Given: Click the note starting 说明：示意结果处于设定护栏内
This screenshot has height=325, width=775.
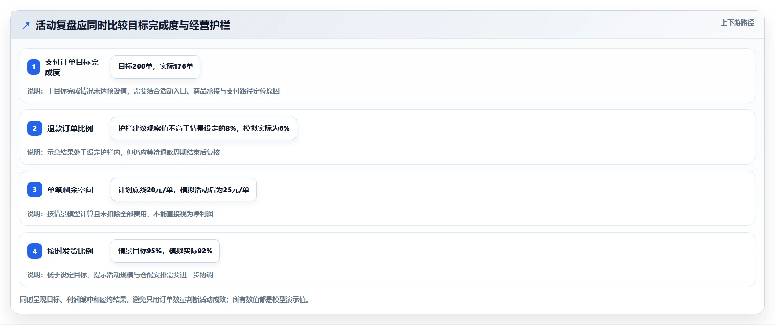Looking at the screenshot, I should [x=123, y=152].
